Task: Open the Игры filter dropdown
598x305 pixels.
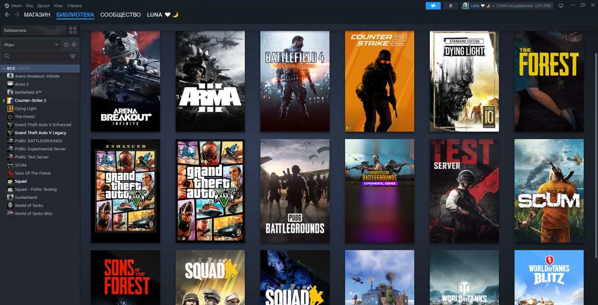Action: 31,45
